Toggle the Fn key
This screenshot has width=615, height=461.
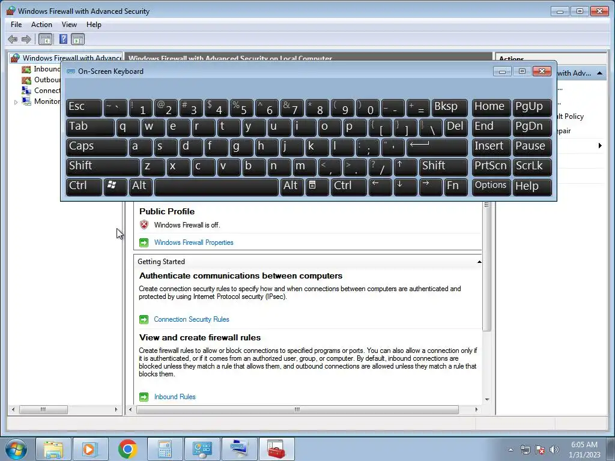coord(456,187)
